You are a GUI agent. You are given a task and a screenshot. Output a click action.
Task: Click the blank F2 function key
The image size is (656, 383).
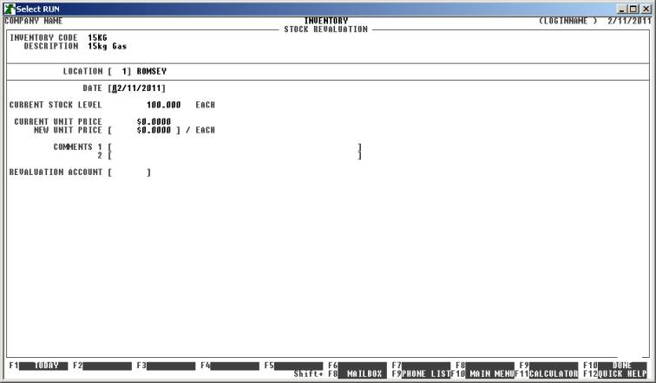click(107, 366)
